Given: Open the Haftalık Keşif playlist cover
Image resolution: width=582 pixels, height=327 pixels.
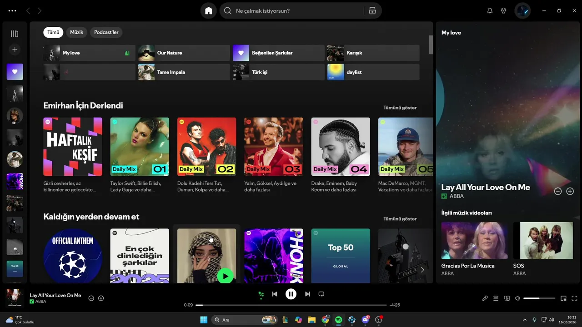Looking at the screenshot, I should pos(73,147).
